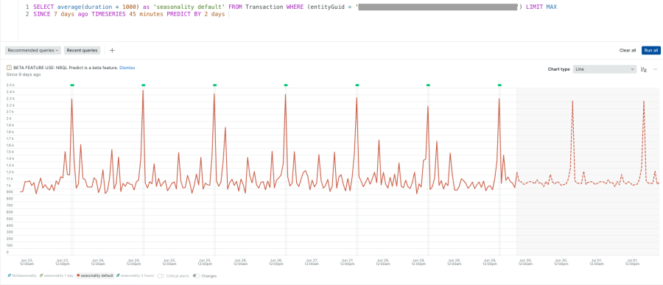Click the Run all button

click(x=650, y=50)
